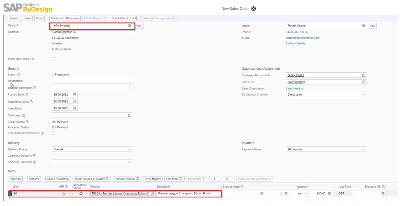Open value help for Employee Responsible field
This screenshot has height=206, width=400.
tap(363, 75)
